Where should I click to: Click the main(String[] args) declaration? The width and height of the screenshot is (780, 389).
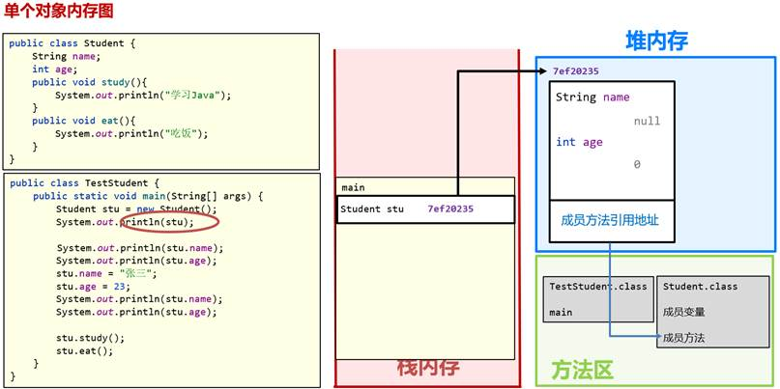tap(148, 196)
